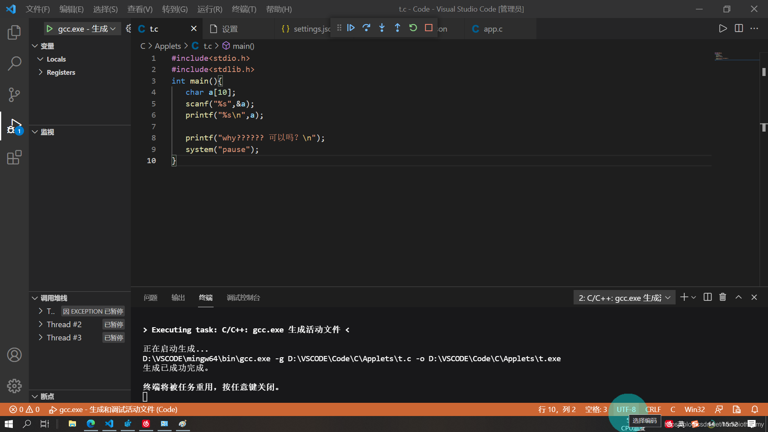The width and height of the screenshot is (768, 432).
Task: Click the debug Step Over icon
Action: coord(366,28)
